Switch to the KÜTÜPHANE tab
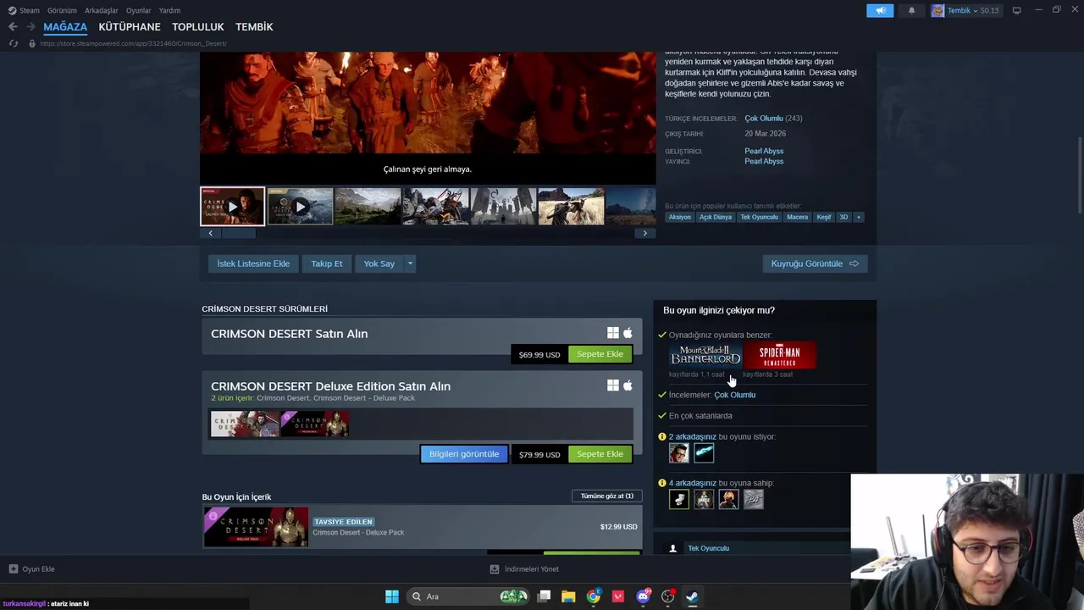This screenshot has height=610, width=1084. tap(130, 27)
